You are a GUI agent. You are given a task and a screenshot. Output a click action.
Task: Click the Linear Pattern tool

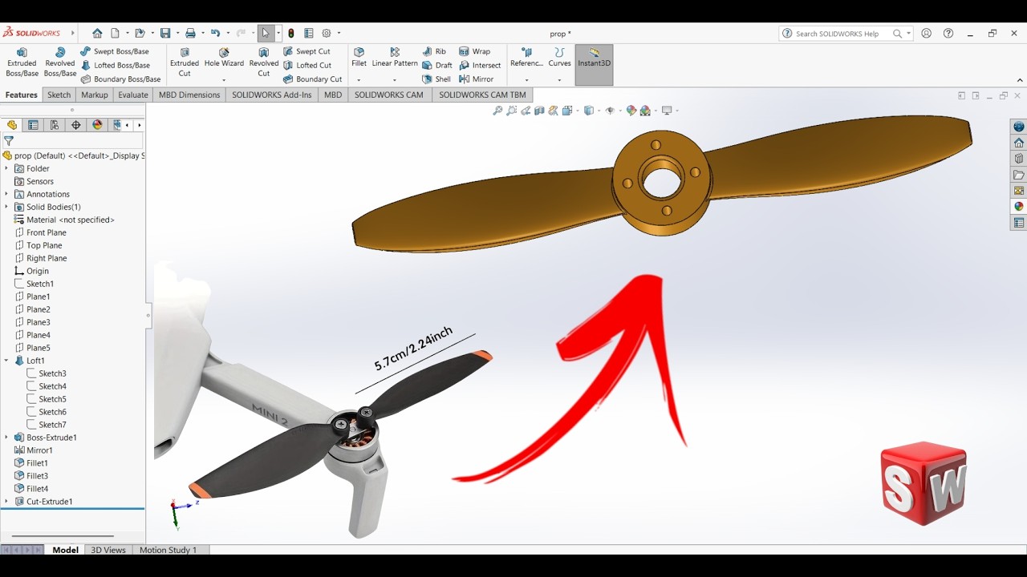pos(395,58)
